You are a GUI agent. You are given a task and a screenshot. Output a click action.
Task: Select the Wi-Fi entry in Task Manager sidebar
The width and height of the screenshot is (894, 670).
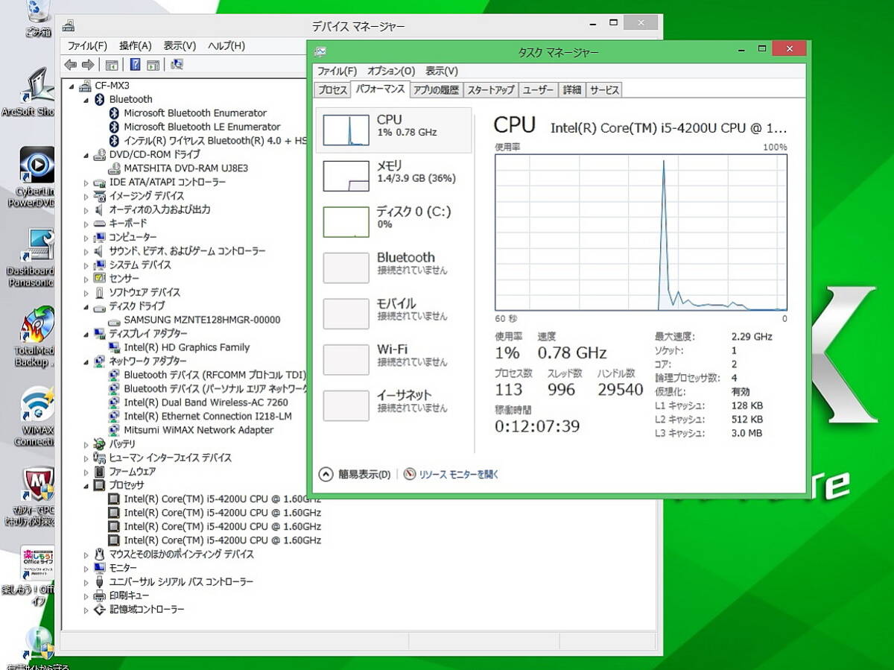[395, 359]
